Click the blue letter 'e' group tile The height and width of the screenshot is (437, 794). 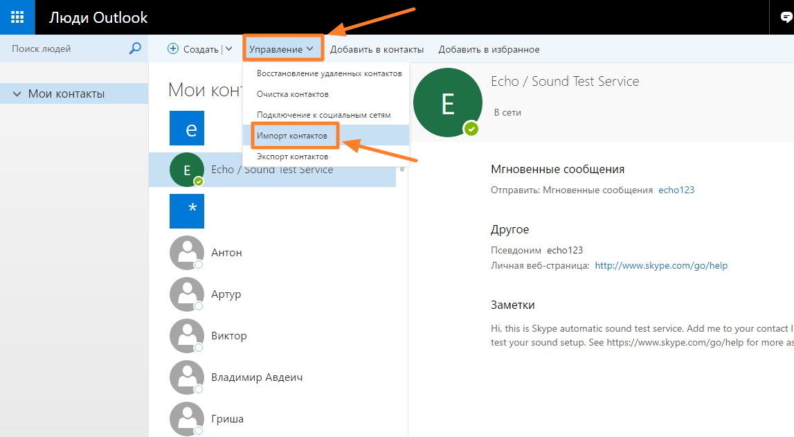coord(187,128)
